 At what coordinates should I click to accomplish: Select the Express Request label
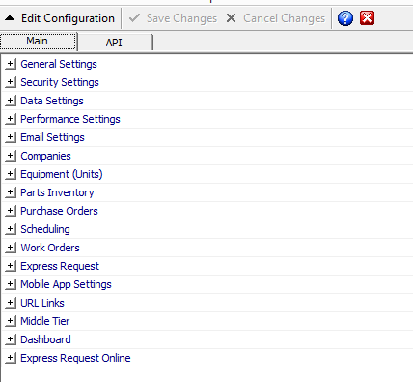click(x=60, y=266)
